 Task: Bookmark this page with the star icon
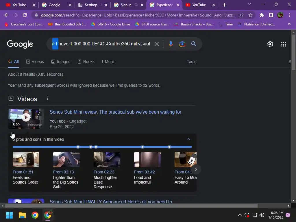250,15
